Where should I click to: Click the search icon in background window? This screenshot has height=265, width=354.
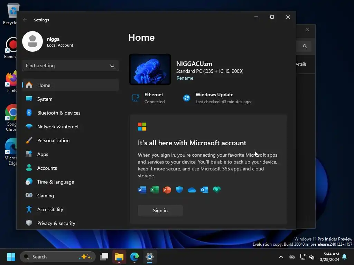(x=305, y=46)
